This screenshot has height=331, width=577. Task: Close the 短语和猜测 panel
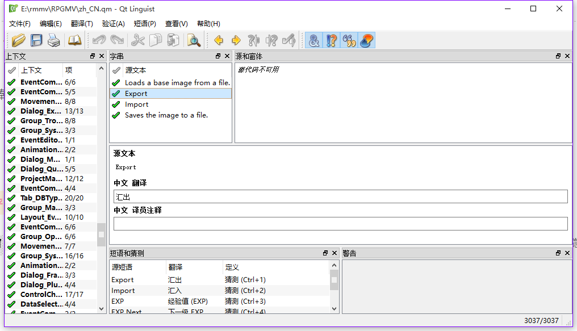pos(335,253)
